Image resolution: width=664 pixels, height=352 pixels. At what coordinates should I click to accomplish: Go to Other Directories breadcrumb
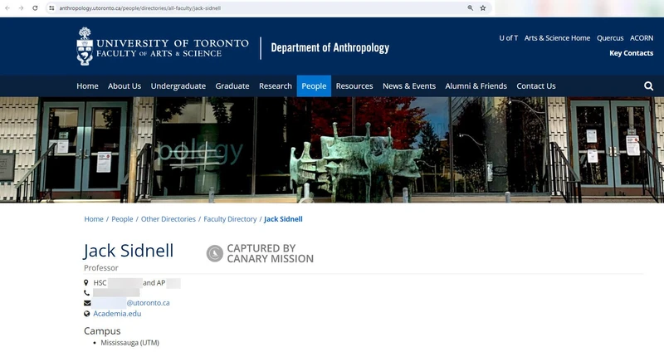point(168,219)
